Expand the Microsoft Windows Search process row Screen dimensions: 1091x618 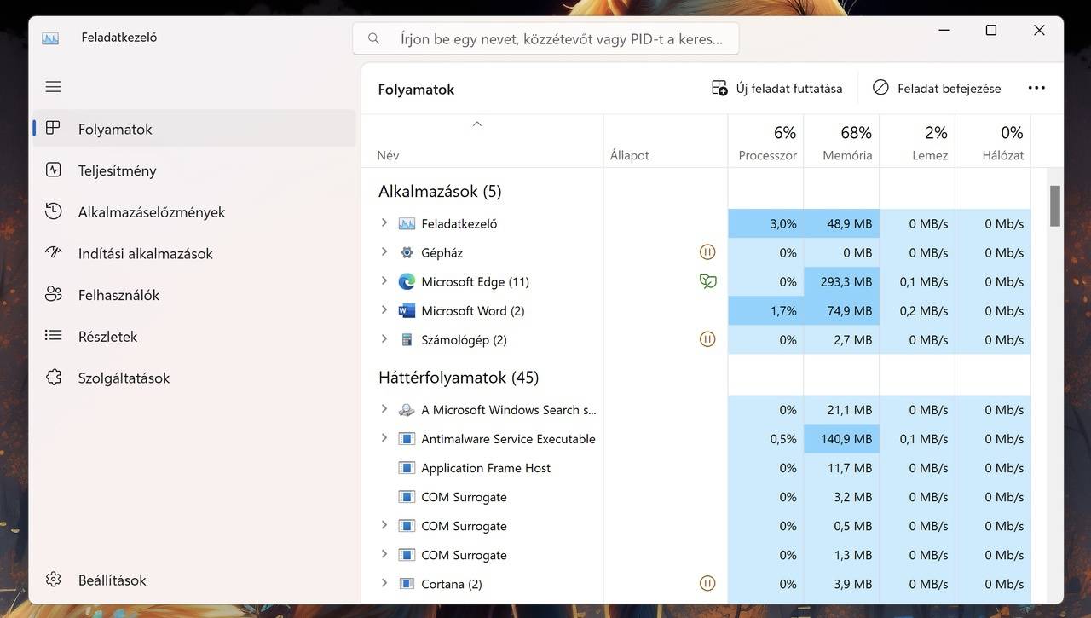tap(384, 410)
